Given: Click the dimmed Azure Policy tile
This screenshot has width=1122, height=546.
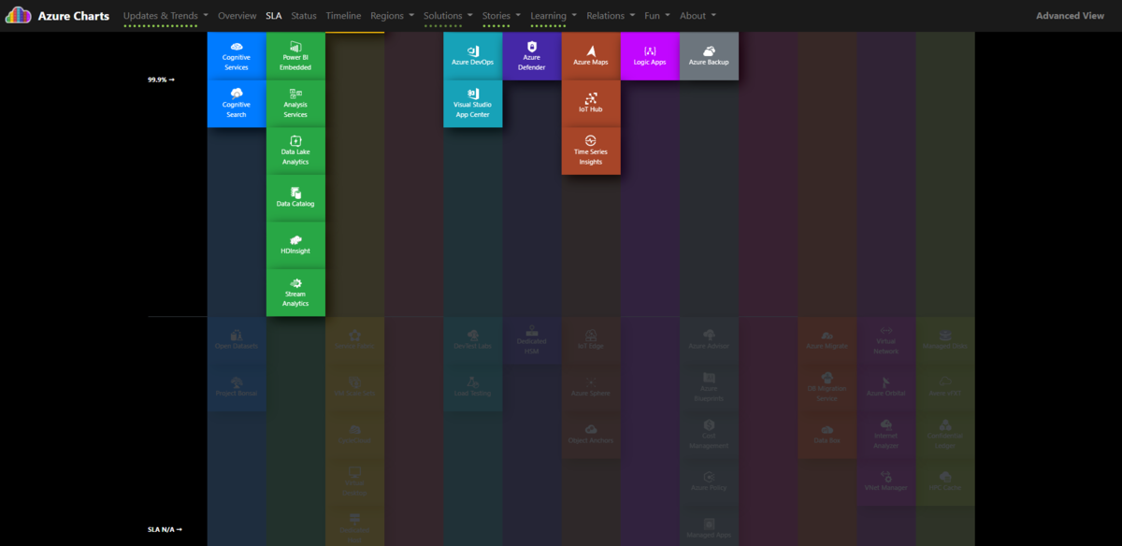Looking at the screenshot, I should point(709,481).
